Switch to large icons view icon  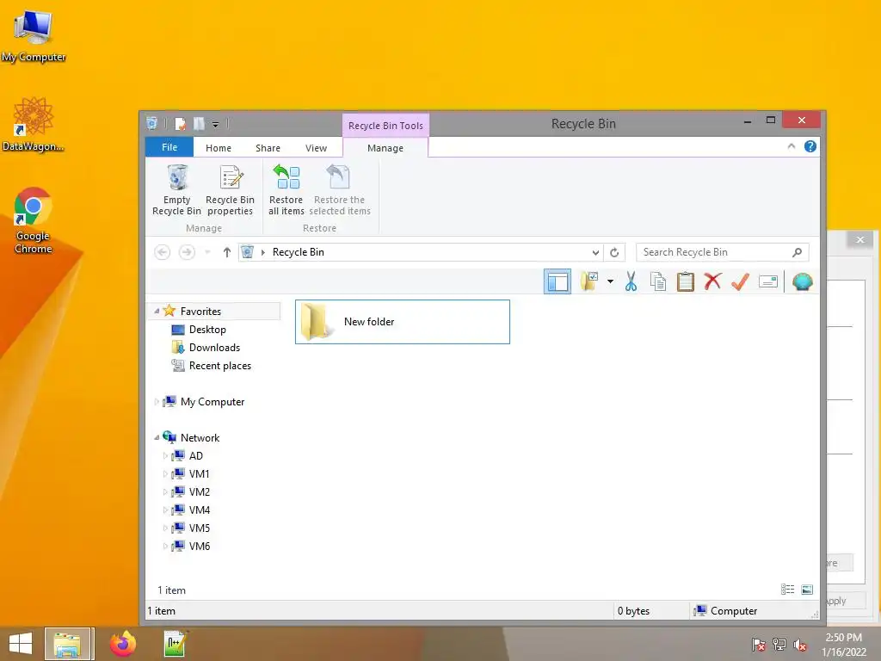tap(807, 589)
